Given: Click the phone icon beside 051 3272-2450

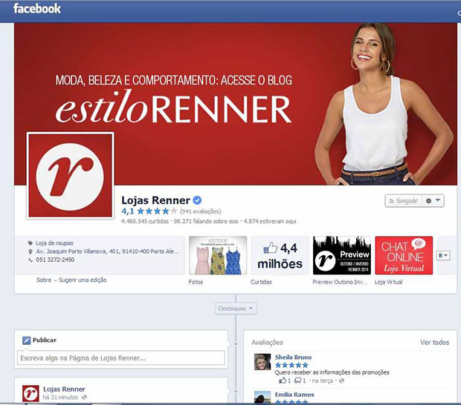Looking at the screenshot, I should pyautogui.click(x=30, y=260).
